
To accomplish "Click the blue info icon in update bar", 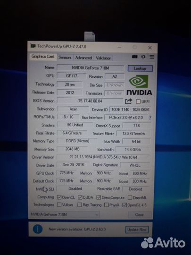I will click(x=38, y=229).
